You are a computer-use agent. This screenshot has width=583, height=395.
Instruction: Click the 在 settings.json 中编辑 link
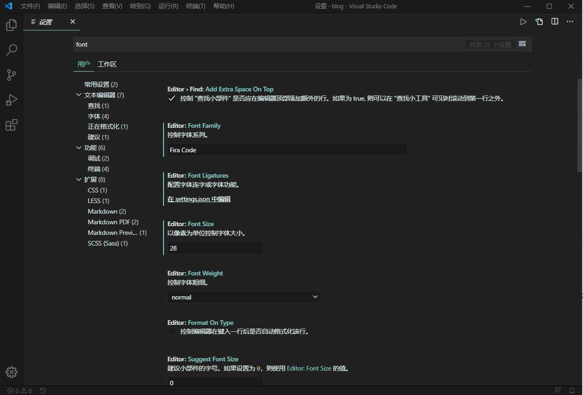coord(199,199)
